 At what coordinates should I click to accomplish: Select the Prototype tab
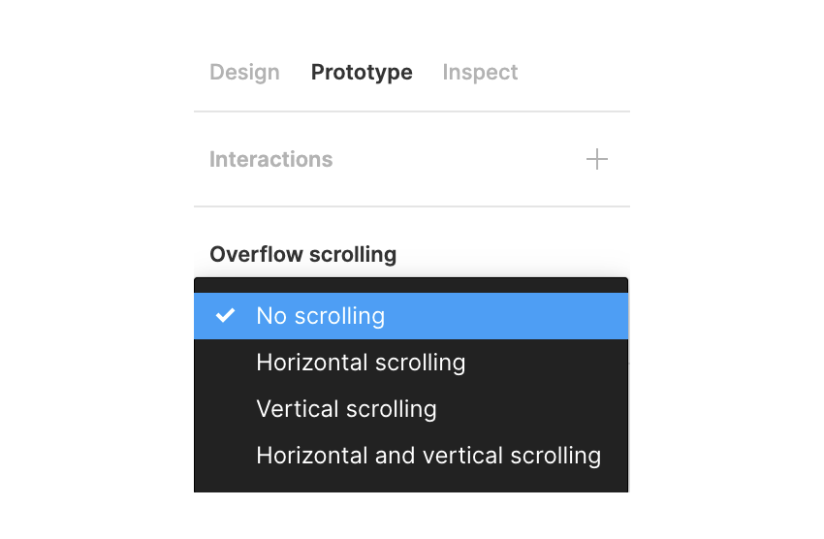click(x=362, y=73)
